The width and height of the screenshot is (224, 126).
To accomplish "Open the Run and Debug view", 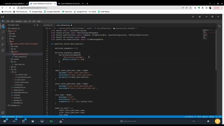I will pyautogui.click(x=3, y=44).
